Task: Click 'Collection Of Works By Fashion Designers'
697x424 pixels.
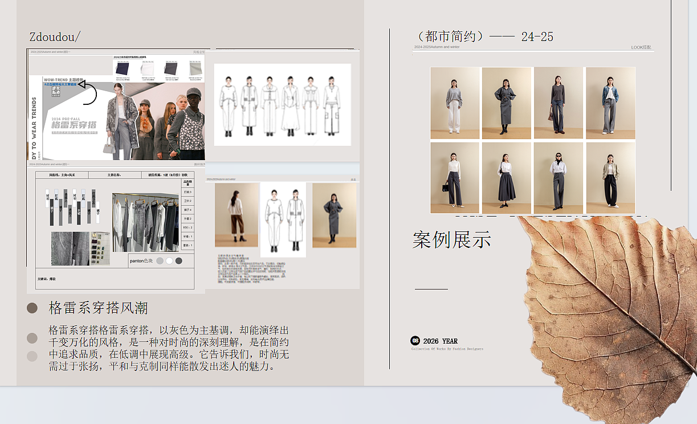Action: tap(447, 349)
